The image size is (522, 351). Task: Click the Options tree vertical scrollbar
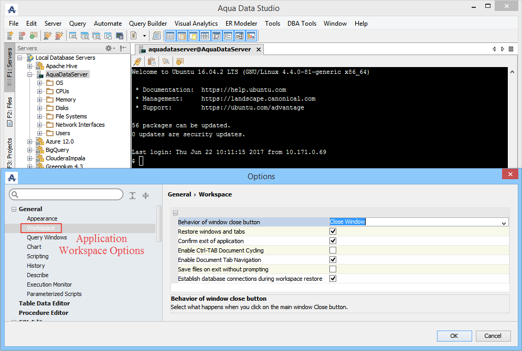[158, 223]
